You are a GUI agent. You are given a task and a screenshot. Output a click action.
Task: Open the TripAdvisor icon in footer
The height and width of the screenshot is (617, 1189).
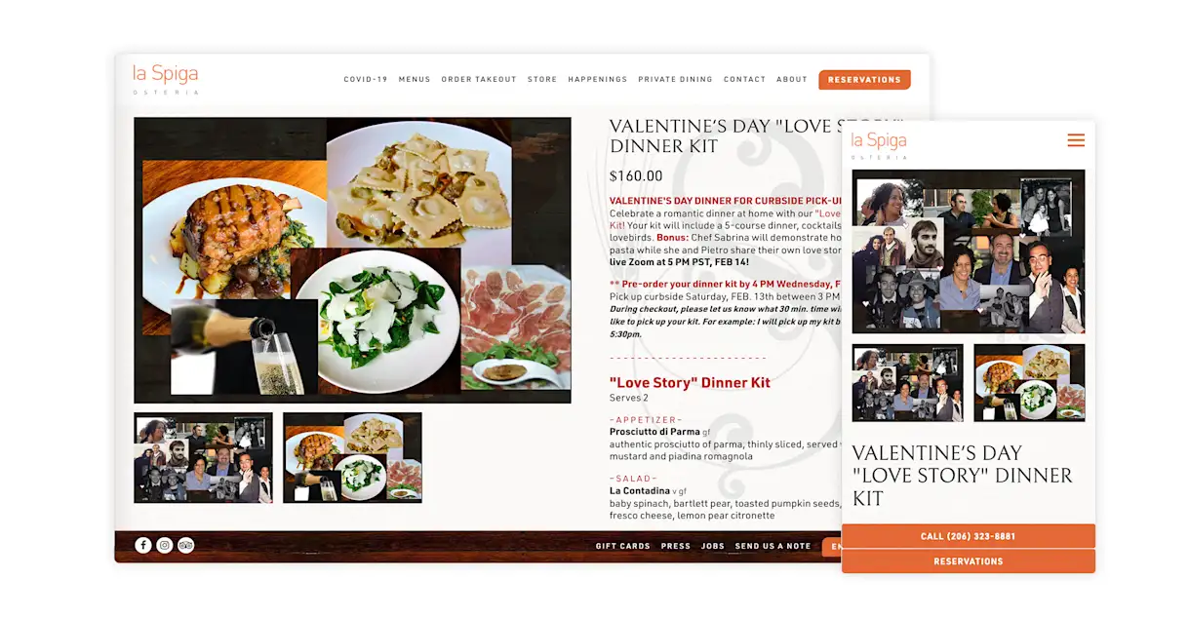point(186,545)
